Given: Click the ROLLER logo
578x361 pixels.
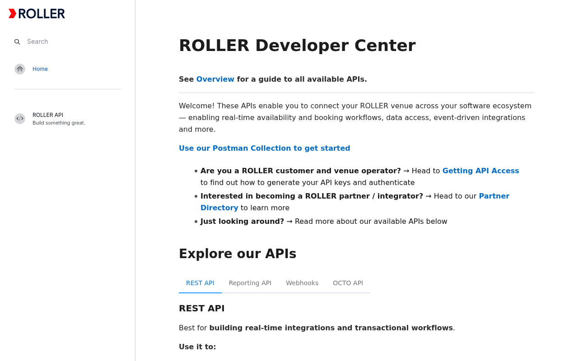Looking at the screenshot, I should tap(37, 14).
